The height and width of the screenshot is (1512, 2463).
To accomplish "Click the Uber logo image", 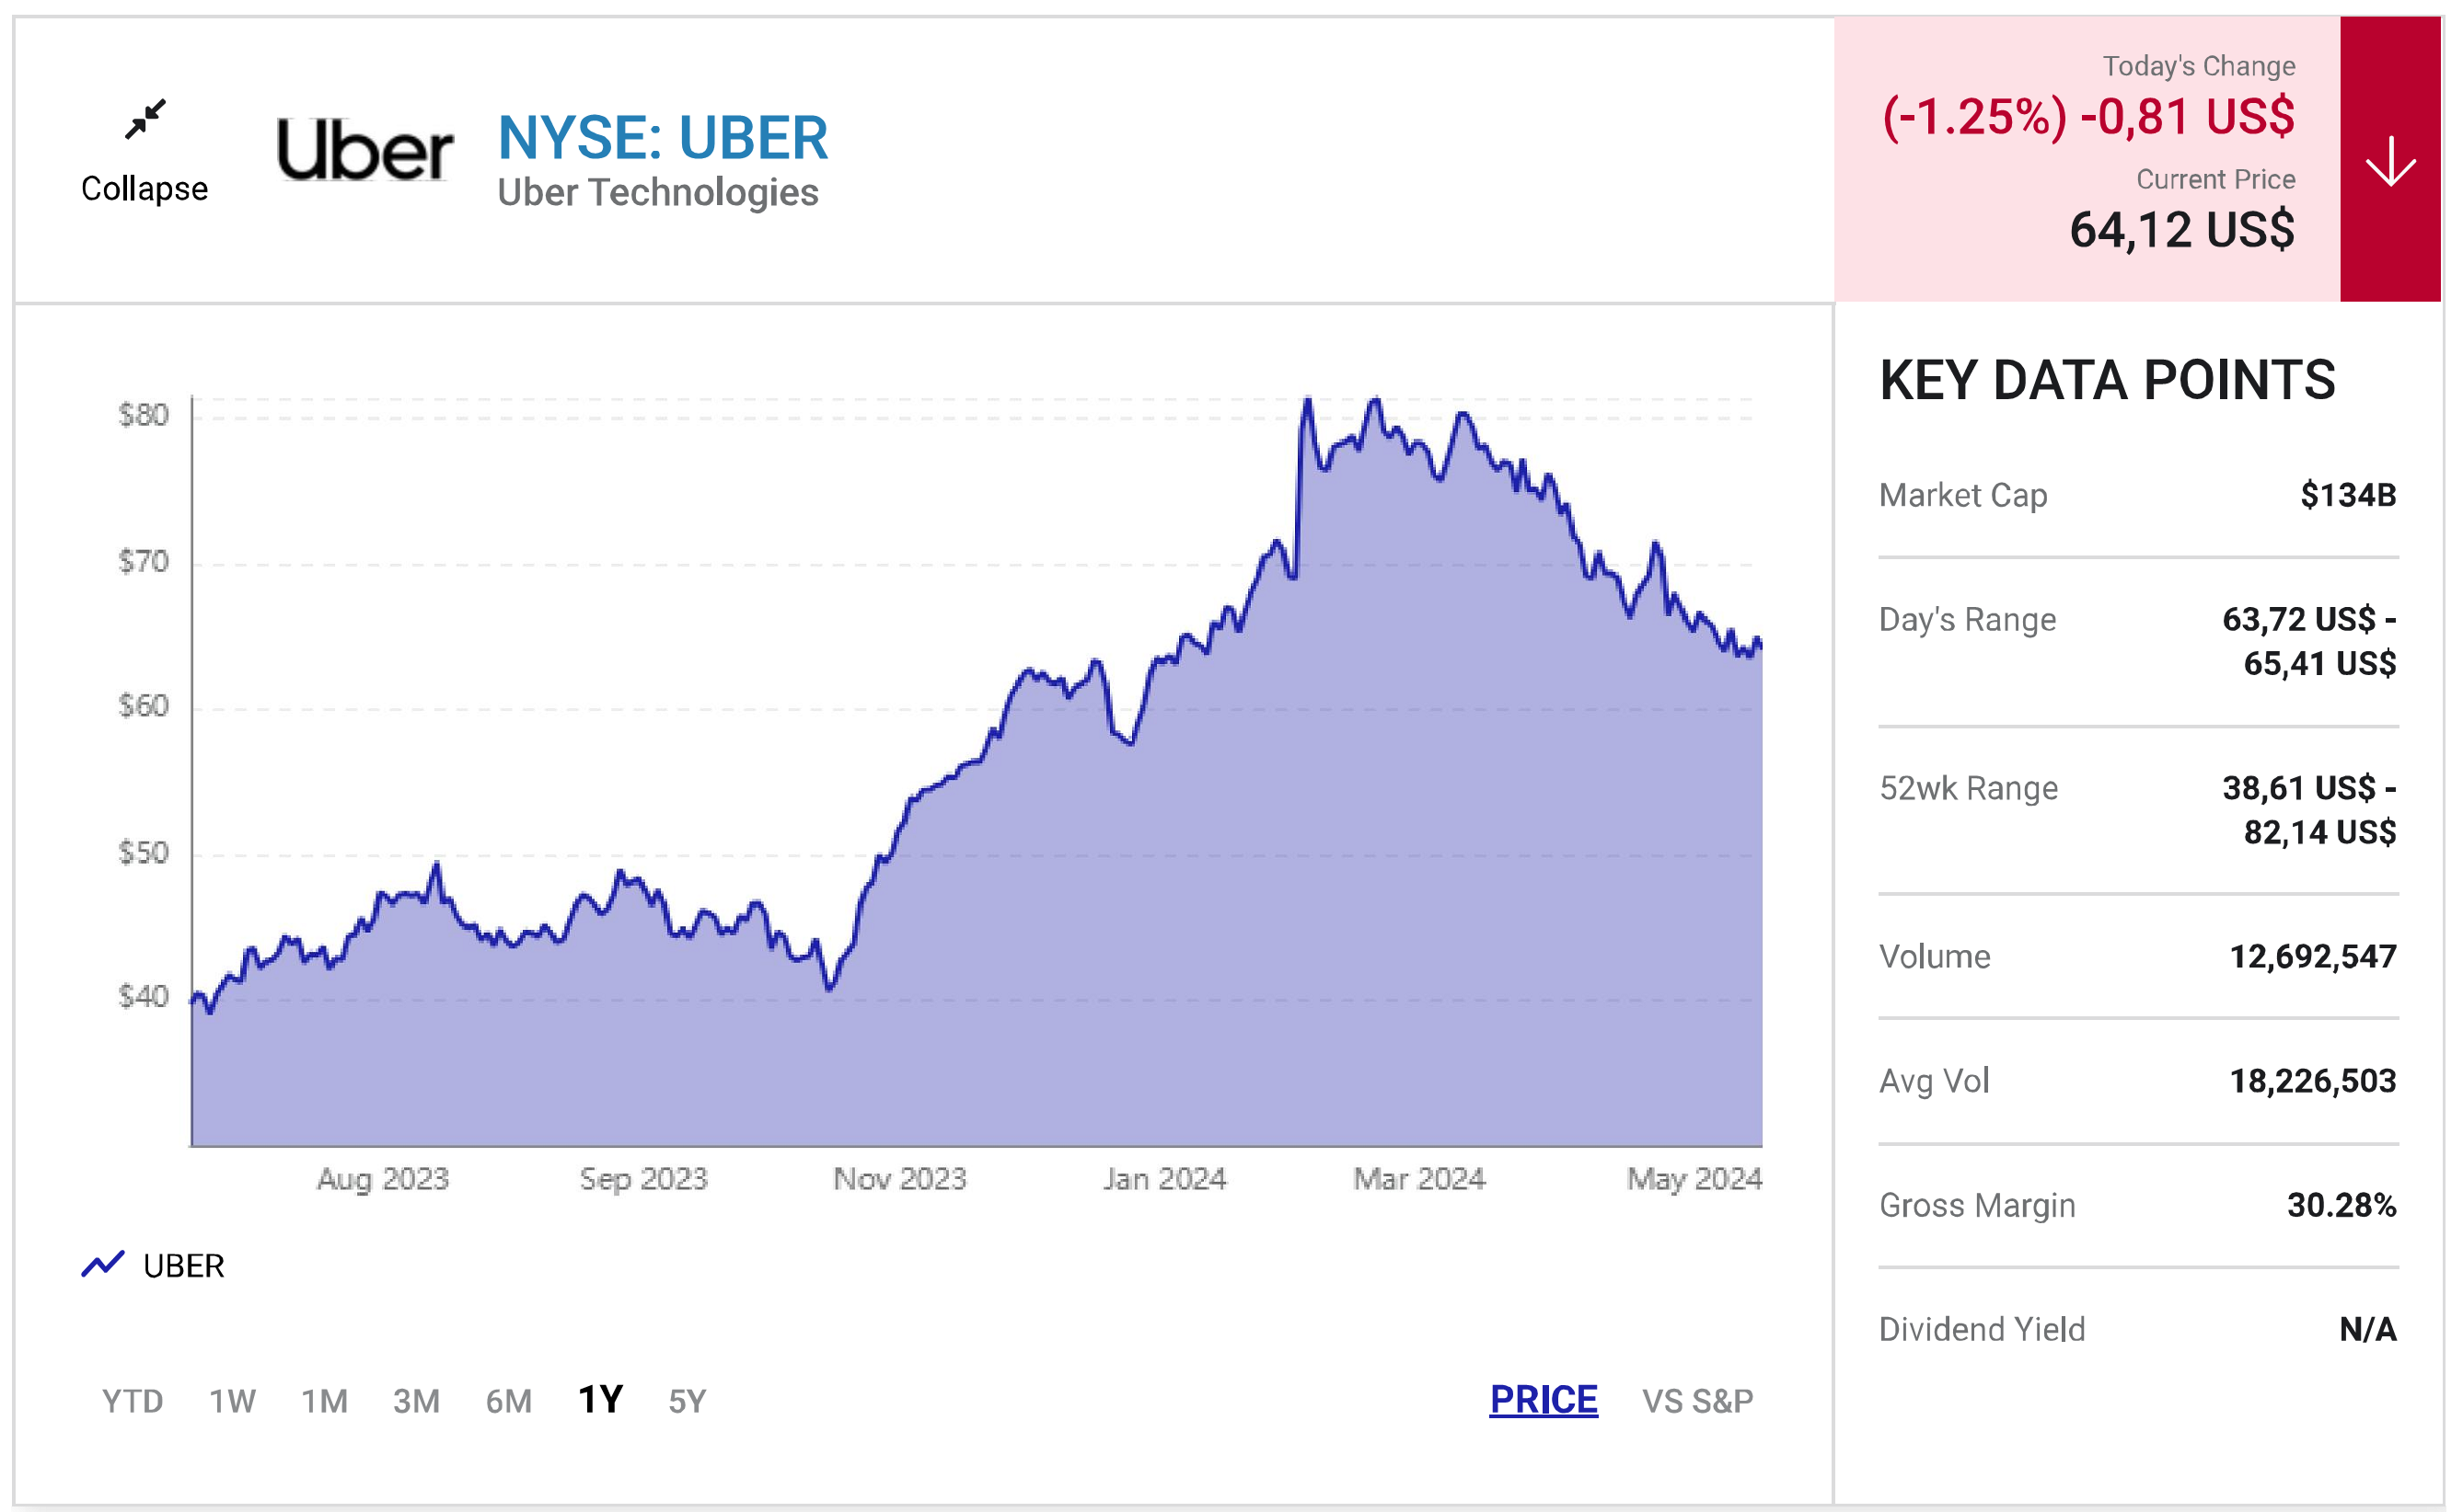I will [364, 150].
